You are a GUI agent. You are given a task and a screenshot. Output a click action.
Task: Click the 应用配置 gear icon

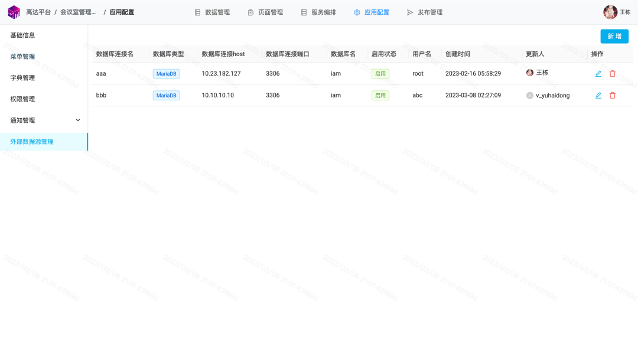coord(357,12)
